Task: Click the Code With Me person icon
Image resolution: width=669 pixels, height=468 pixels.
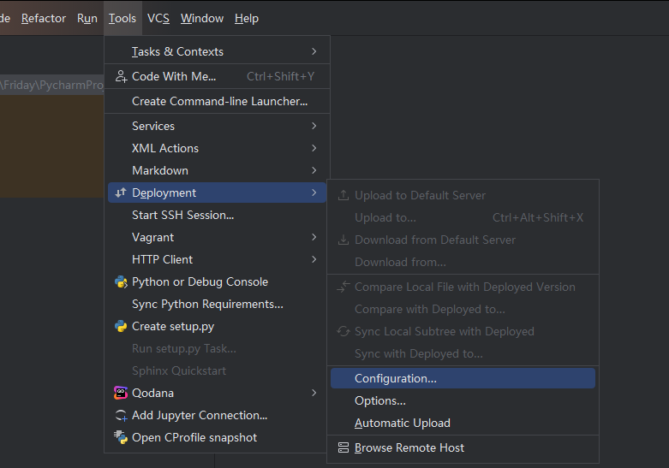Action: [121, 77]
